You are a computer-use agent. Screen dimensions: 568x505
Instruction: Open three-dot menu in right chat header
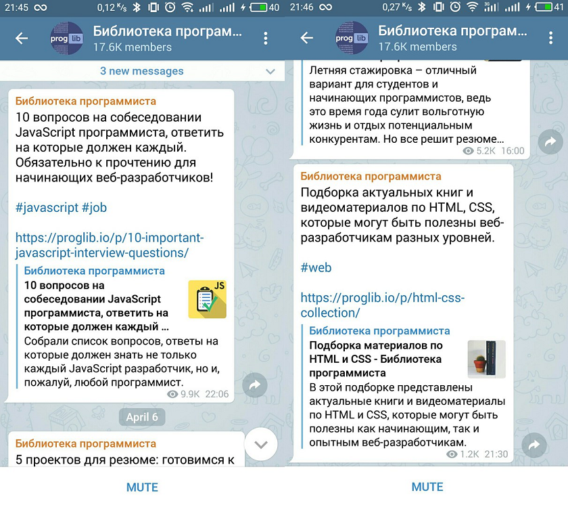pos(550,38)
